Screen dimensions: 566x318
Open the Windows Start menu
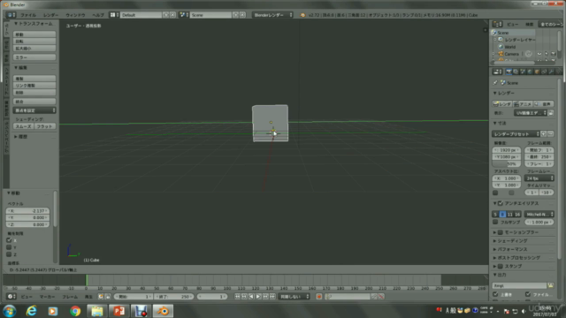pyautogui.click(x=10, y=311)
